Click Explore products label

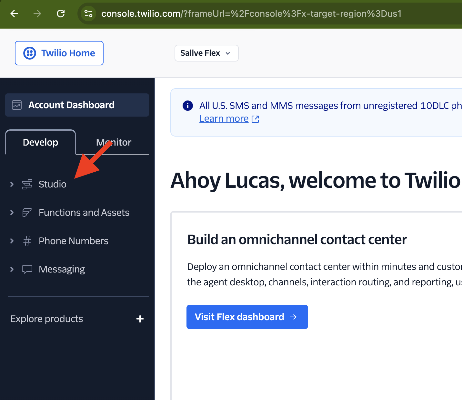click(47, 319)
